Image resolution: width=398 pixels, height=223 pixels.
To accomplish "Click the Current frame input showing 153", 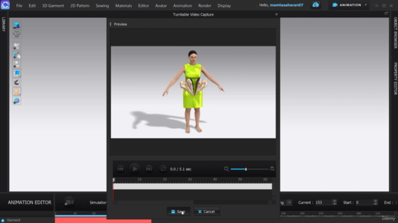I will 323,203.
